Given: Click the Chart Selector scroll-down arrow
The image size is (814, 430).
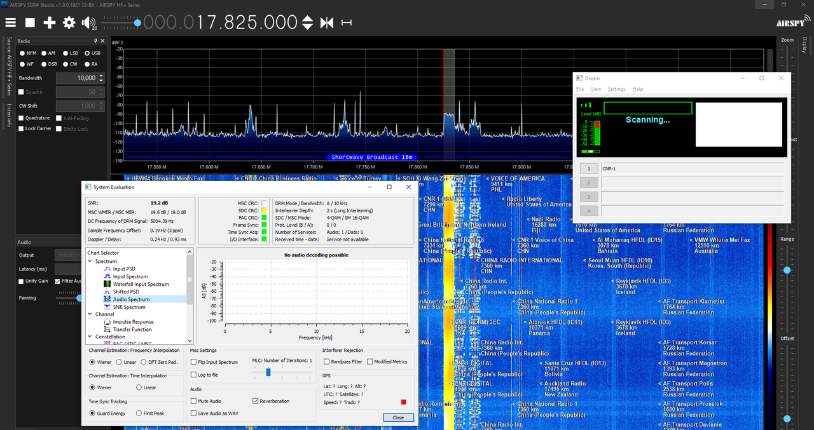Looking at the screenshot, I should click(190, 341).
